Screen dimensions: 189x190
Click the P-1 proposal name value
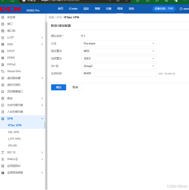pos(83,36)
